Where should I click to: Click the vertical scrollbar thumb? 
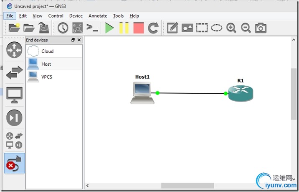coord(294,94)
